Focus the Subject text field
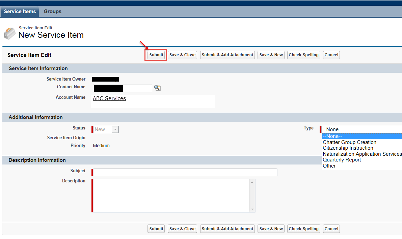Image resolution: width=402 pixels, height=239 pixels. [x=185, y=172]
